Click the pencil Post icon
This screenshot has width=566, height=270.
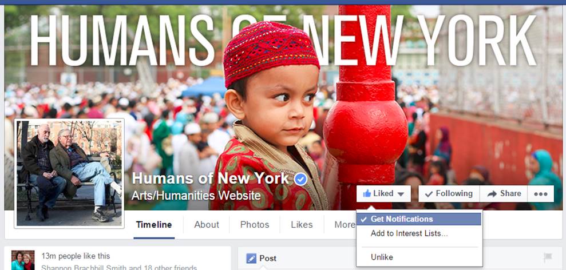tap(251, 259)
